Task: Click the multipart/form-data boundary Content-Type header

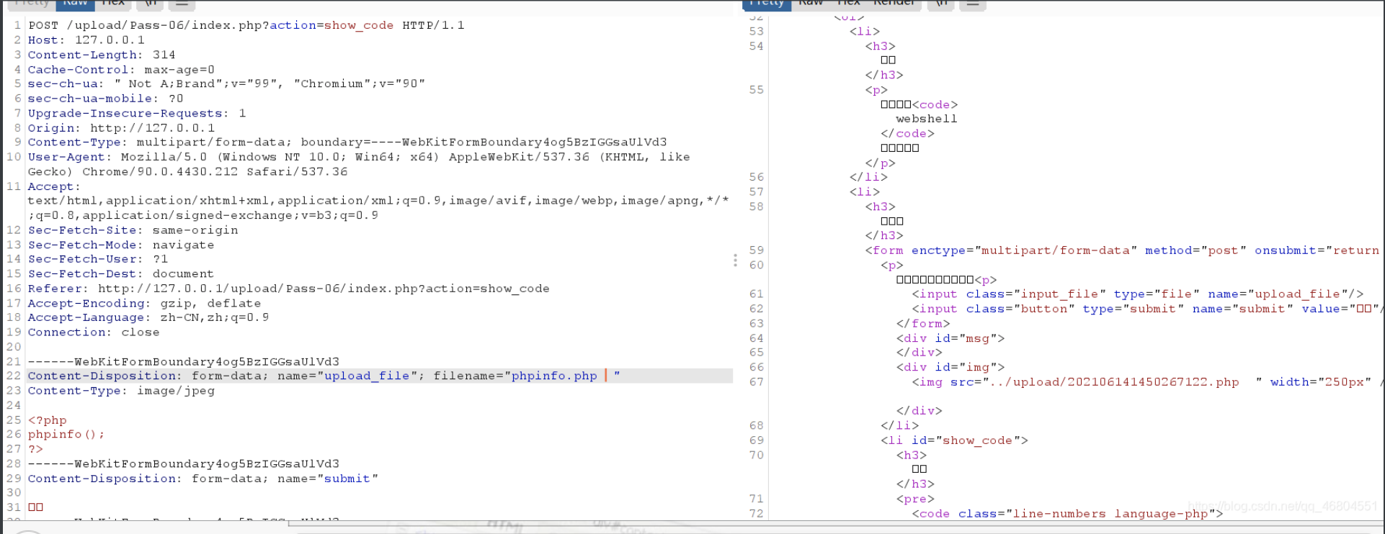Action: pos(347,142)
